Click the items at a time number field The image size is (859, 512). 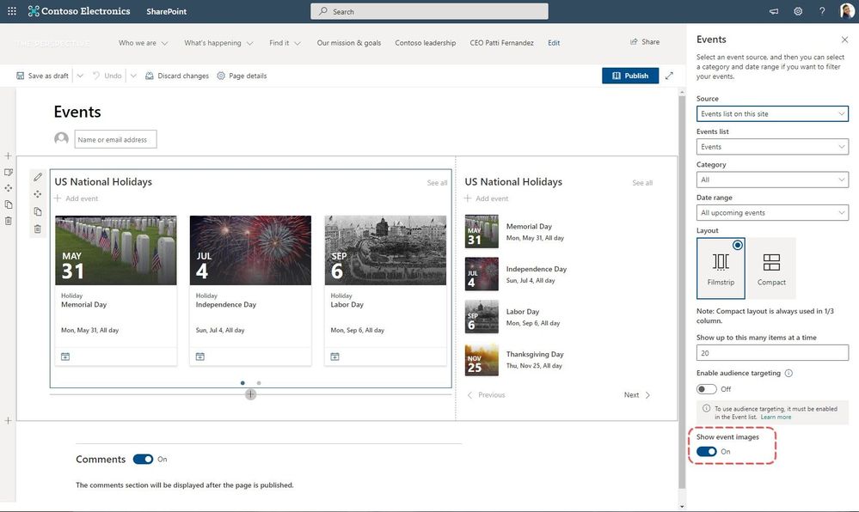772,353
